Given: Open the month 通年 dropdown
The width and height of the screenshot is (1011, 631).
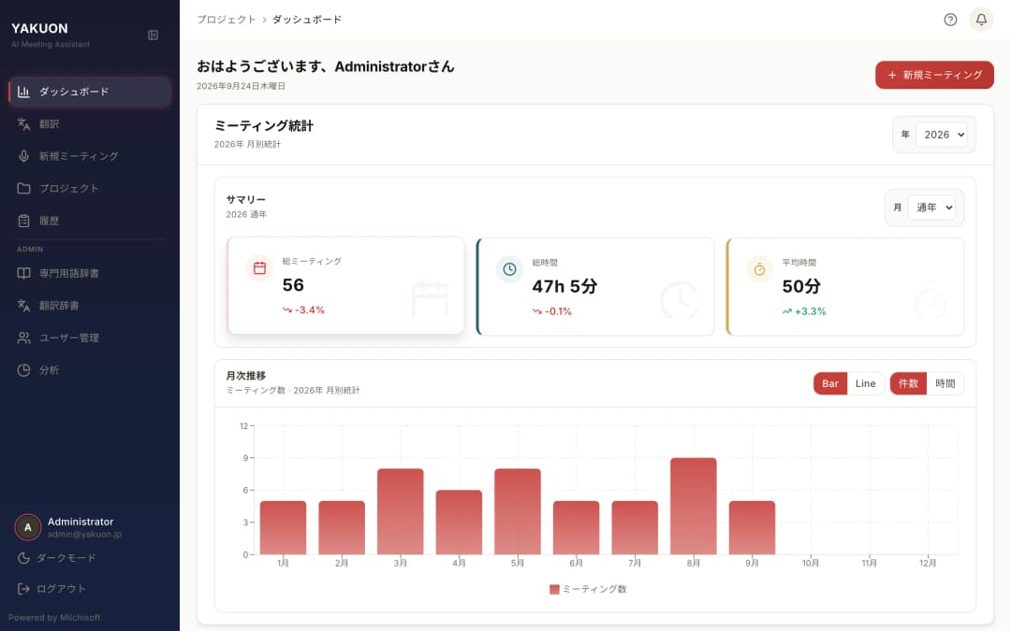Looking at the screenshot, I should 931,208.
